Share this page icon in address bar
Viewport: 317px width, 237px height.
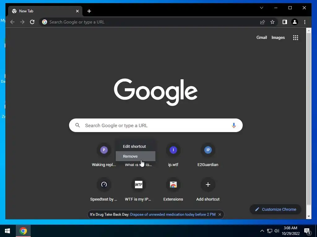pyautogui.click(x=263, y=22)
